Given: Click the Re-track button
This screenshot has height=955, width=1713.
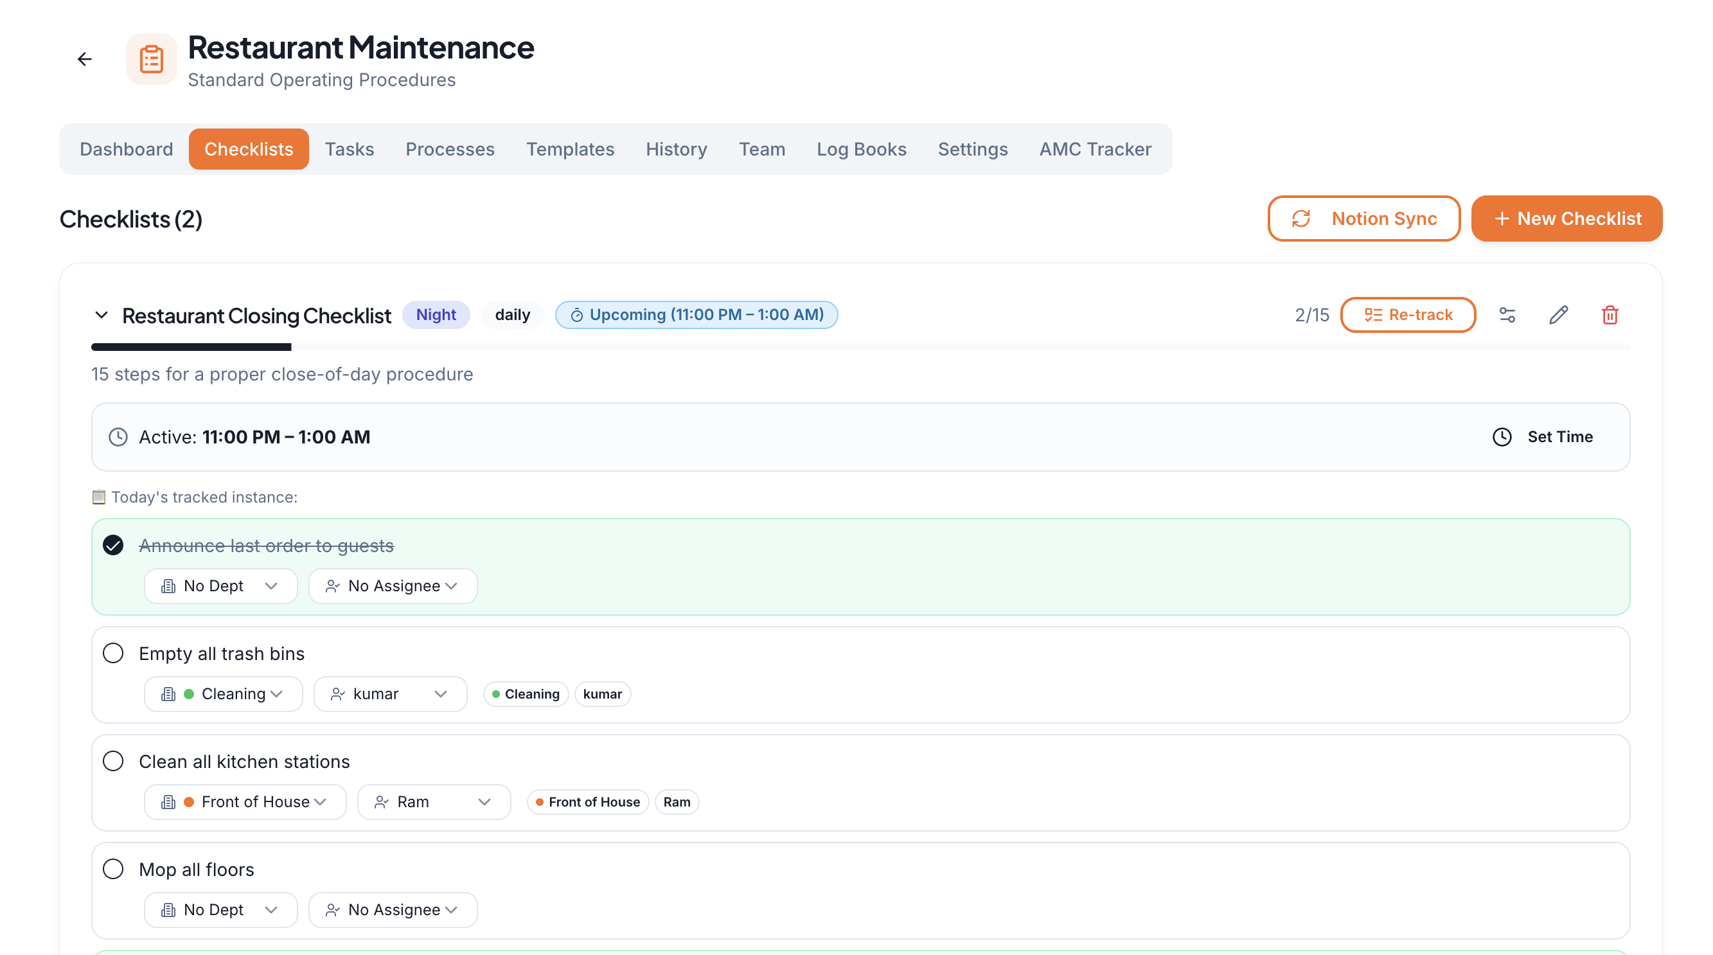Looking at the screenshot, I should tap(1408, 314).
